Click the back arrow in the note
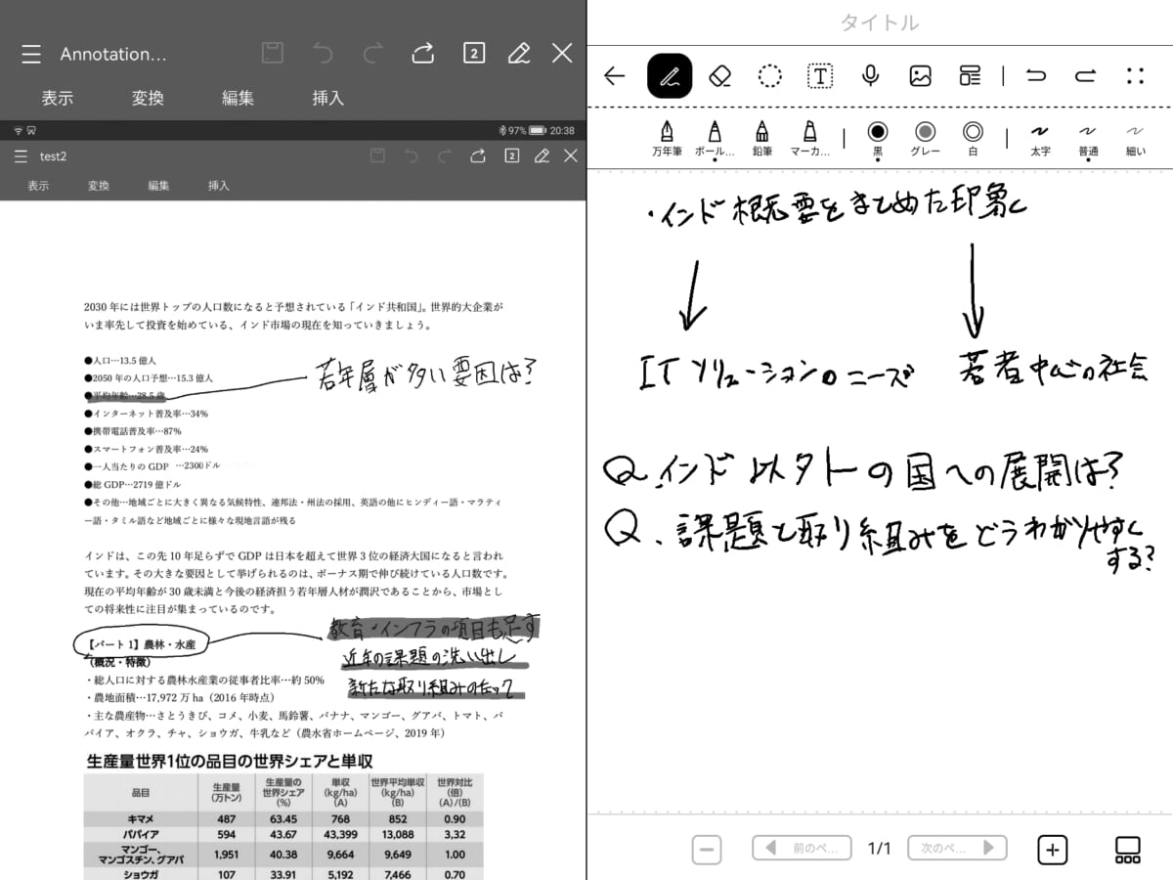This screenshot has height=880, width=1173. [x=615, y=75]
